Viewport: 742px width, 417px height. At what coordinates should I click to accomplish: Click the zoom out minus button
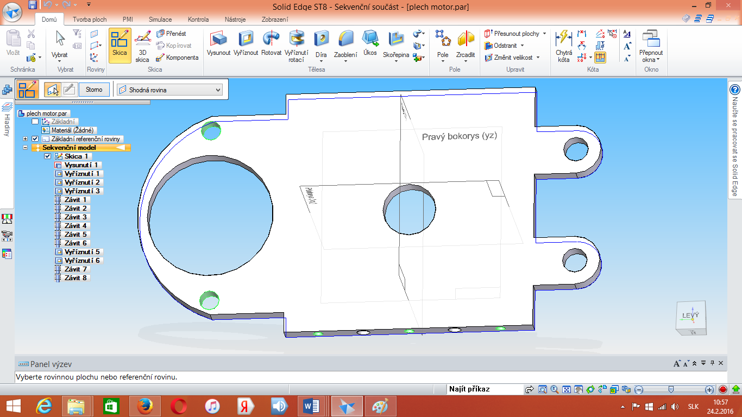click(x=639, y=389)
